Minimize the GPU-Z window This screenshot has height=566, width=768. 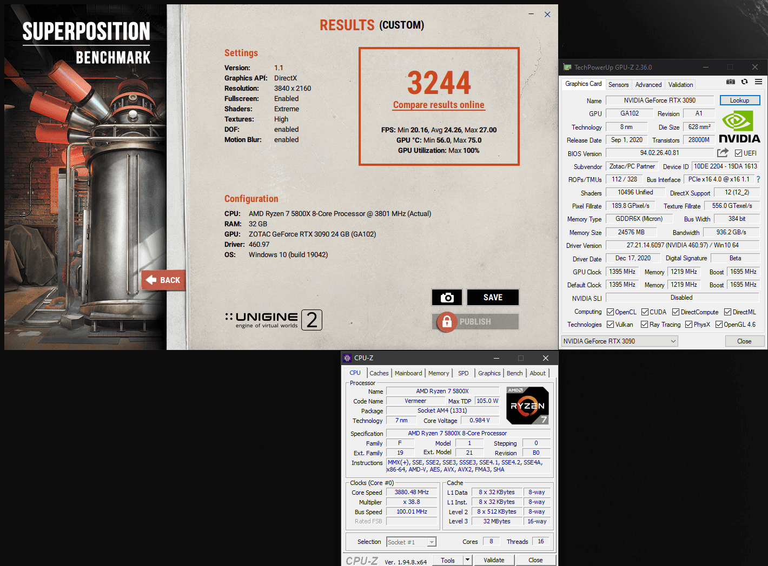[706, 67]
